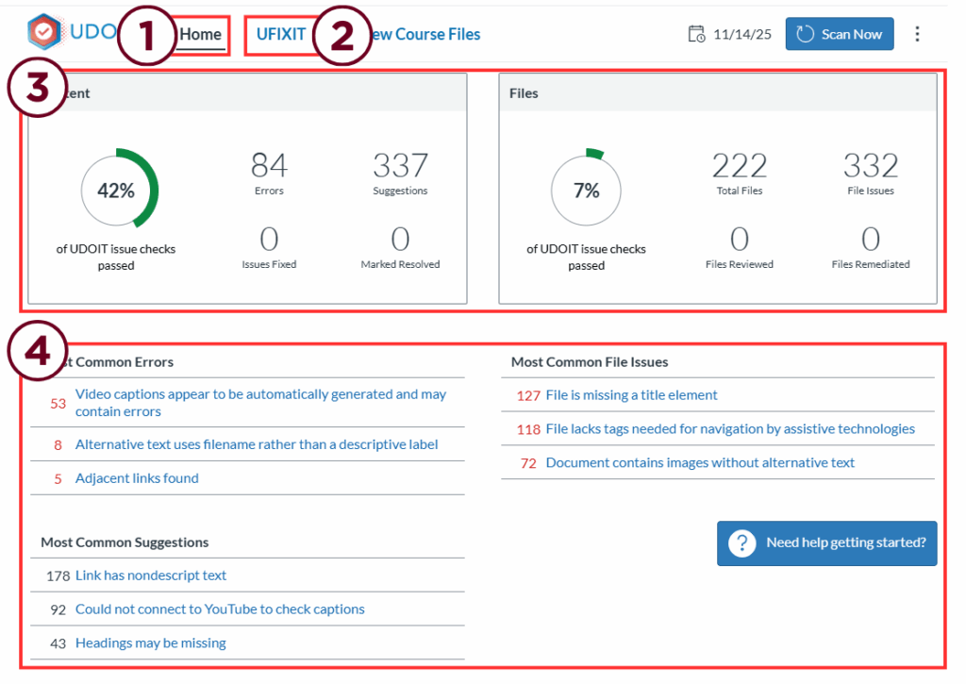
Task: Click the calendar icon beside 11/14/25
Action: [x=696, y=34]
